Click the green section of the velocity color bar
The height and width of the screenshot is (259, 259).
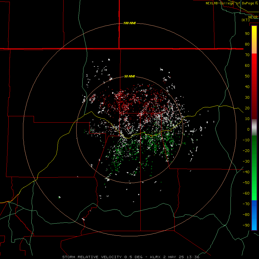pos(254,168)
